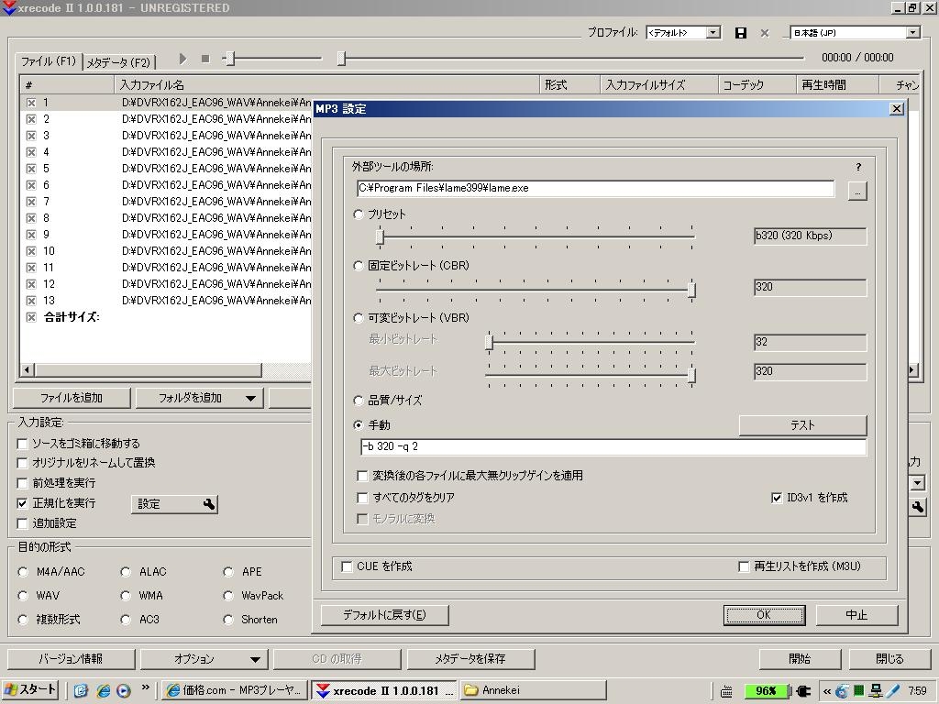Click the browse '...' button for lame.exe path
This screenshot has width=939, height=704.
[857, 191]
